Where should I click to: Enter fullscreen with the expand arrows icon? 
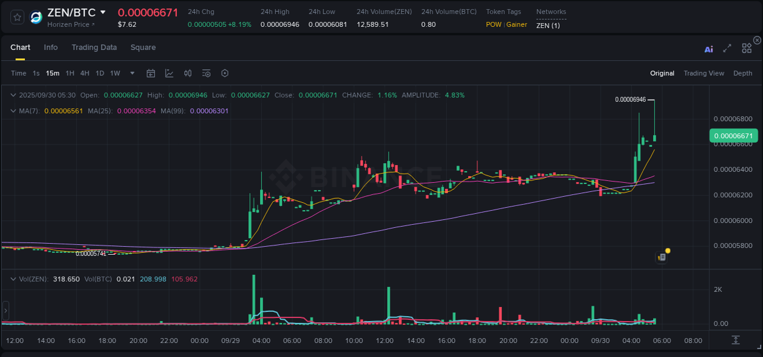coord(727,48)
